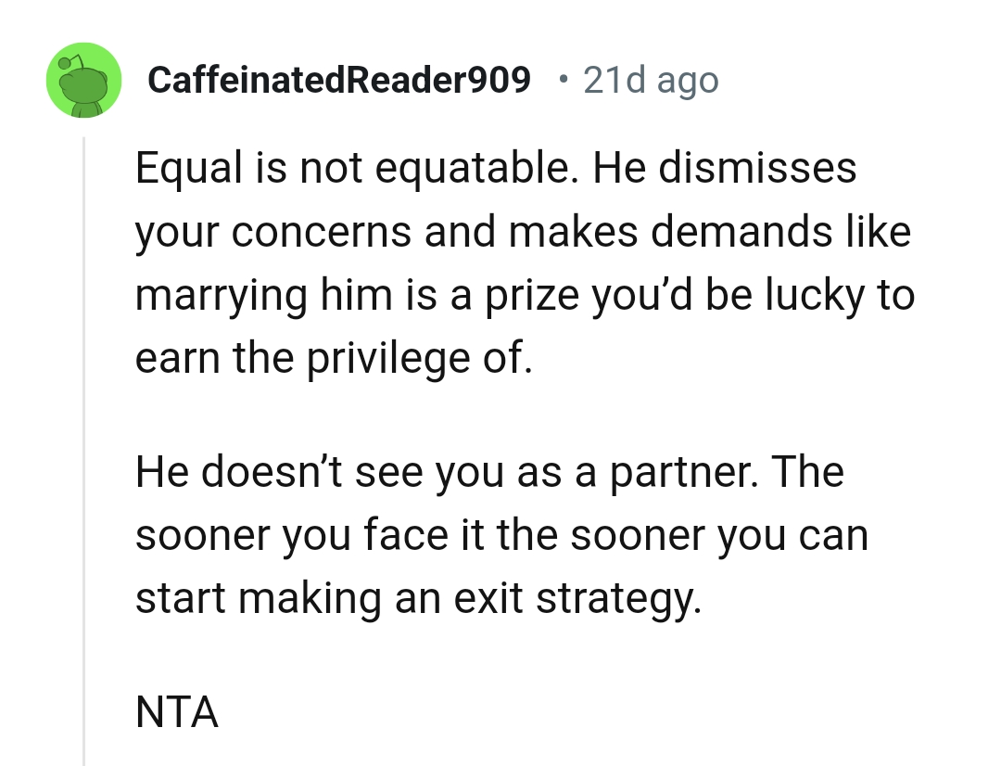Collapse CaffeinatedReader909's comment
Image resolution: width=1001 pixels, height=766 pixels.
[84, 417]
